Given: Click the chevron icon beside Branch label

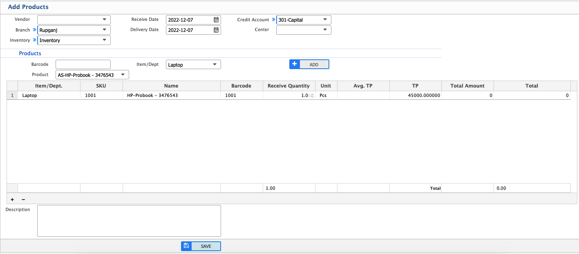Looking at the screenshot, I should pos(34,29).
